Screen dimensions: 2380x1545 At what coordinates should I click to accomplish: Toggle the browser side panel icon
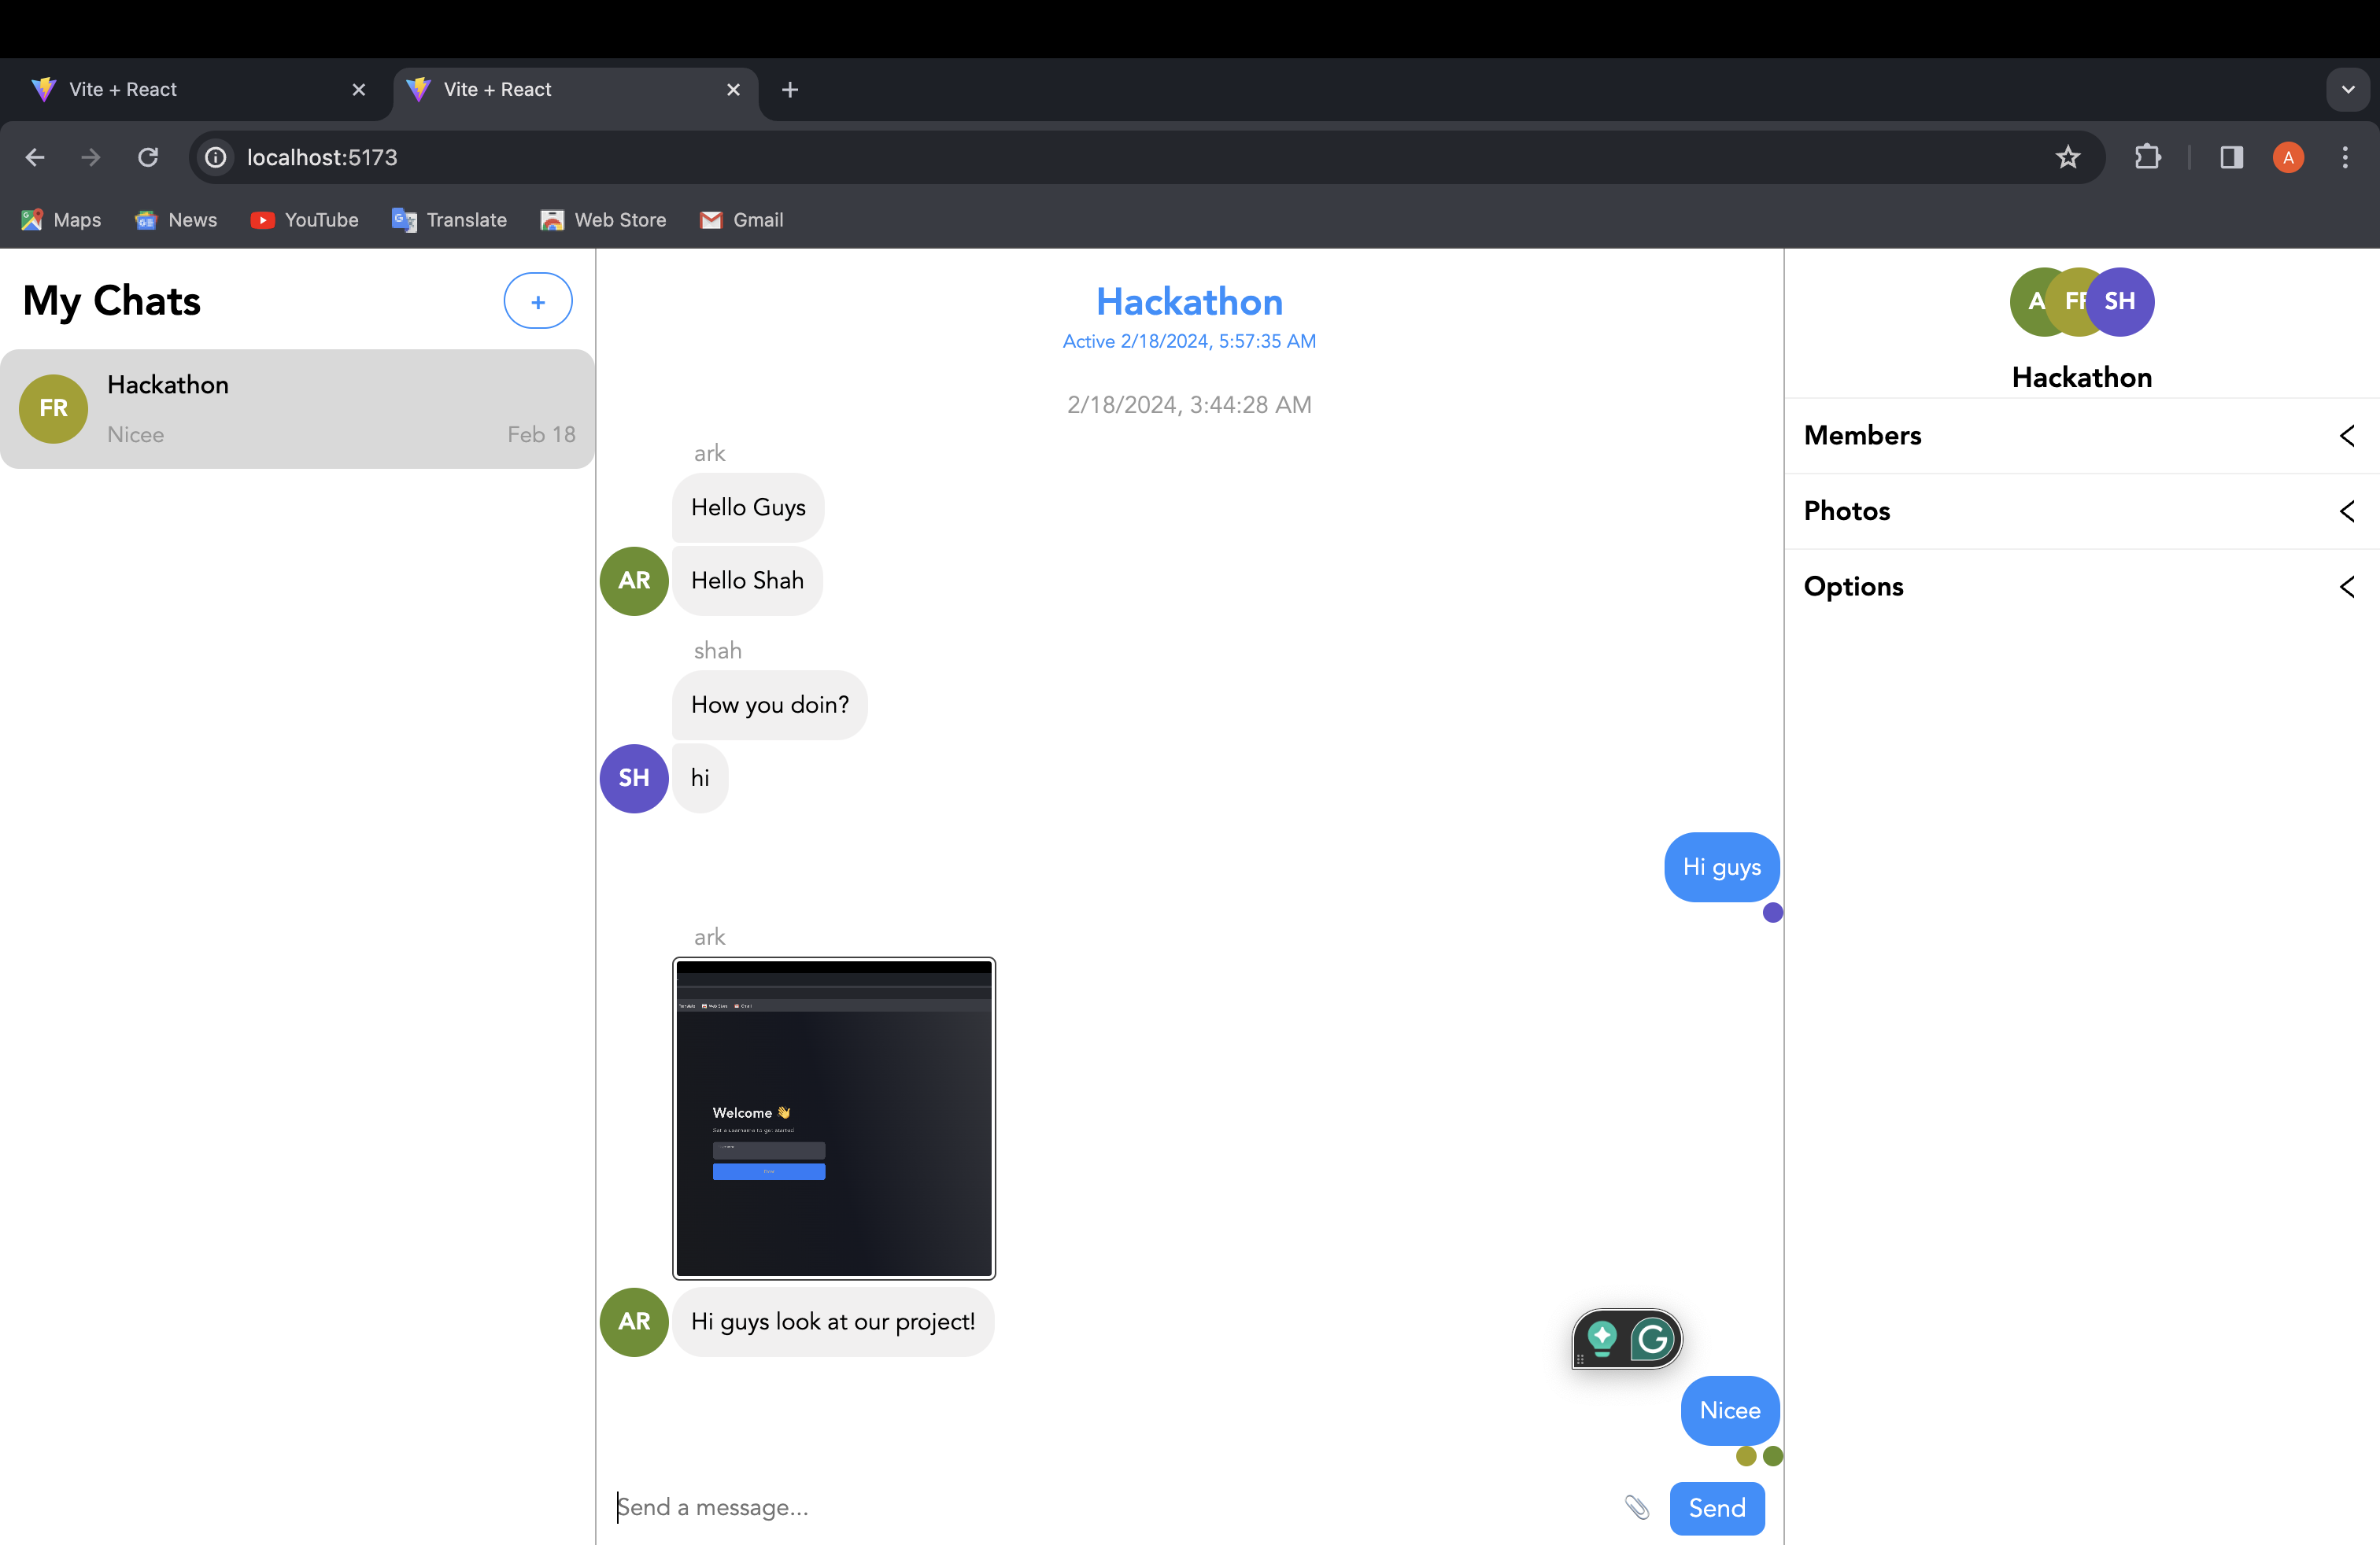tap(2231, 157)
